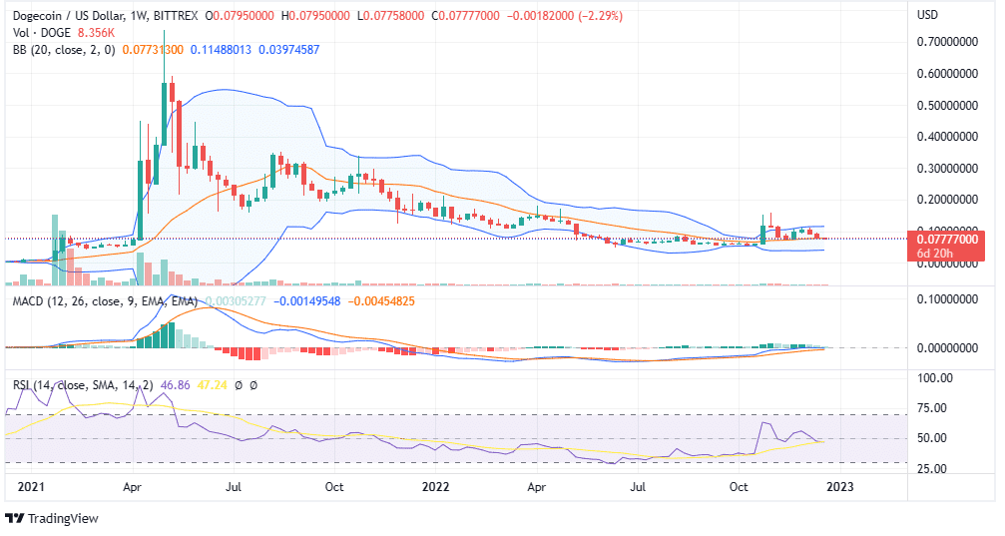The width and height of the screenshot is (1005, 536).
Task: Click the 2021 label on time axis
Action: coord(31,487)
